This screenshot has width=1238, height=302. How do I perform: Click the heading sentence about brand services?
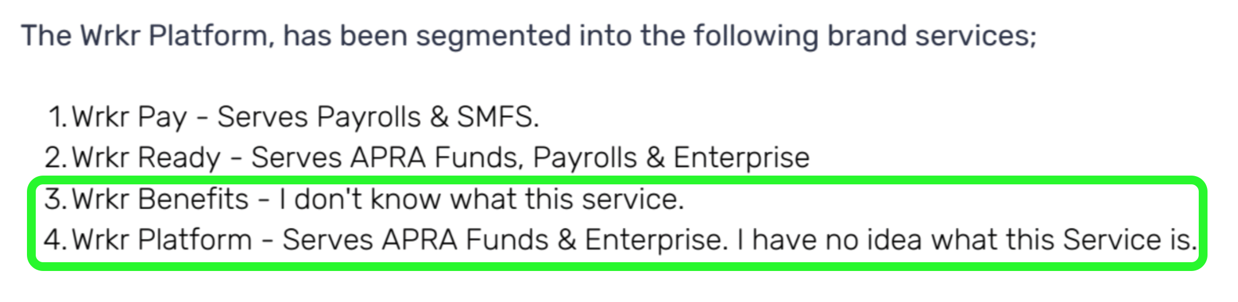coord(529,36)
